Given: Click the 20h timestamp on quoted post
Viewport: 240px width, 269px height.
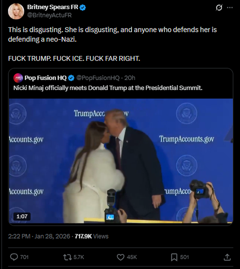Looking at the screenshot, I should tap(130, 78).
